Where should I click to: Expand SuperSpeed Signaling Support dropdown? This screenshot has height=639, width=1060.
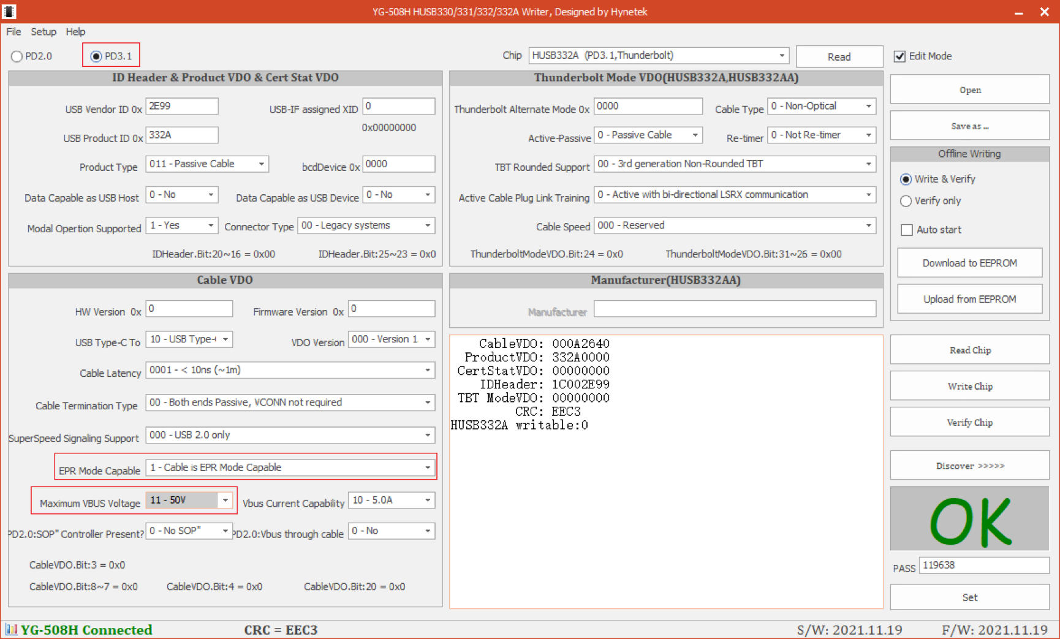pos(428,435)
